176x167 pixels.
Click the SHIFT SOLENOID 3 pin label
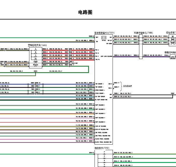[100, 113]
